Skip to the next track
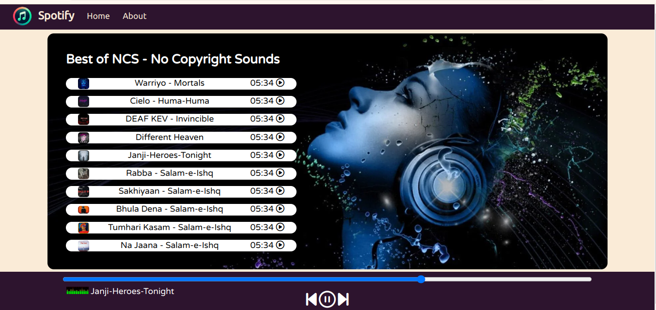This screenshot has width=656, height=310. point(344,299)
